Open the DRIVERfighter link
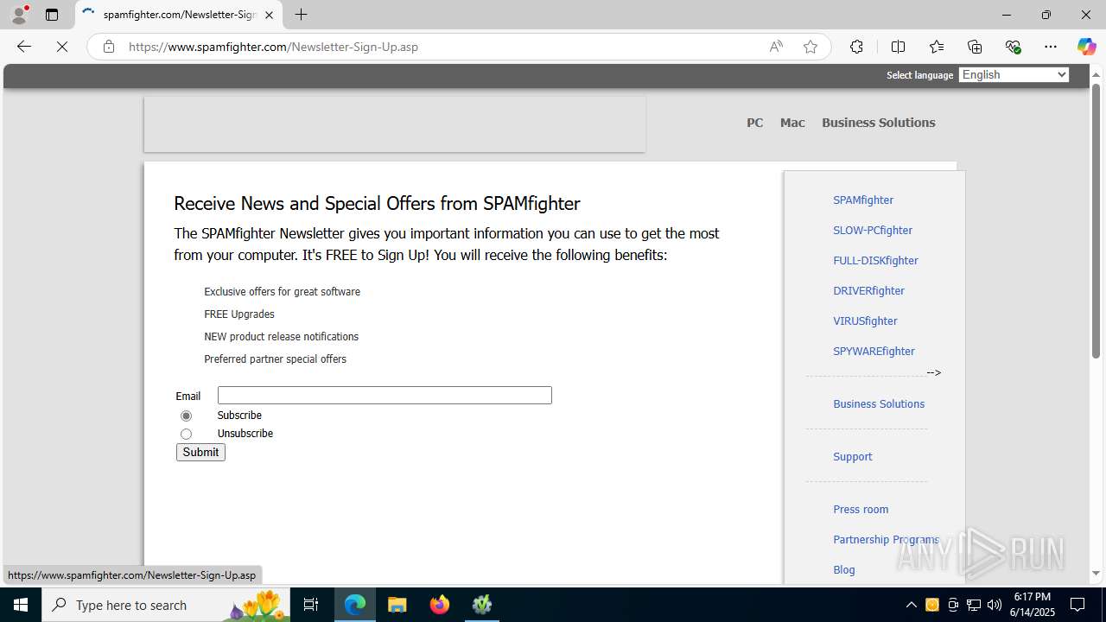The height and width of the screenshot is (622, 1106). (868, 290)
